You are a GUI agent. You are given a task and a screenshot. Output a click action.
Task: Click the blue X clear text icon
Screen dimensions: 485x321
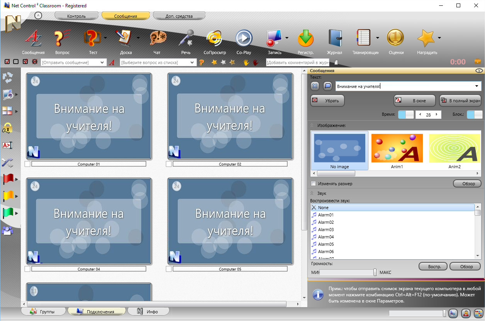pos(315,86)
